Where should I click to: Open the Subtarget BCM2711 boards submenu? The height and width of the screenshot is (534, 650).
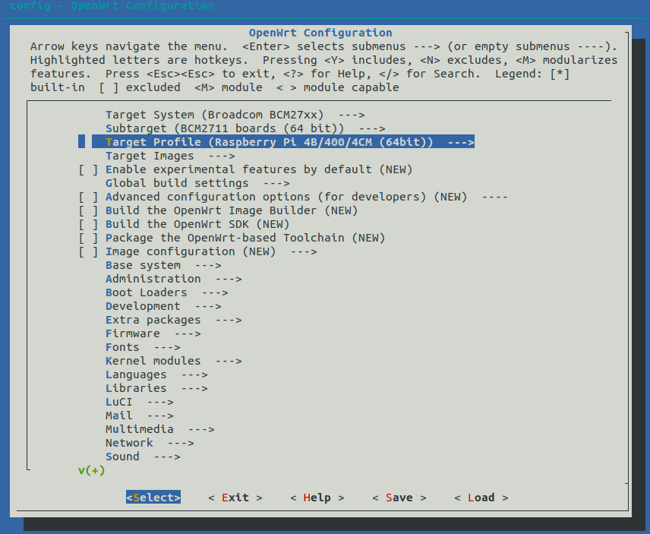click(245, 128)
